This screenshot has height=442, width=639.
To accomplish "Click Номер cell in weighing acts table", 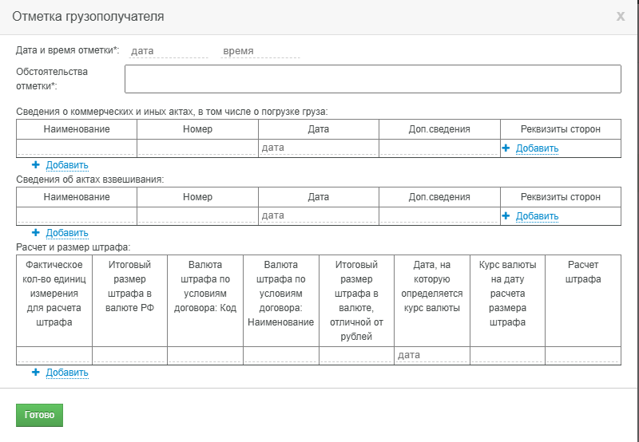I will (197, 215).
